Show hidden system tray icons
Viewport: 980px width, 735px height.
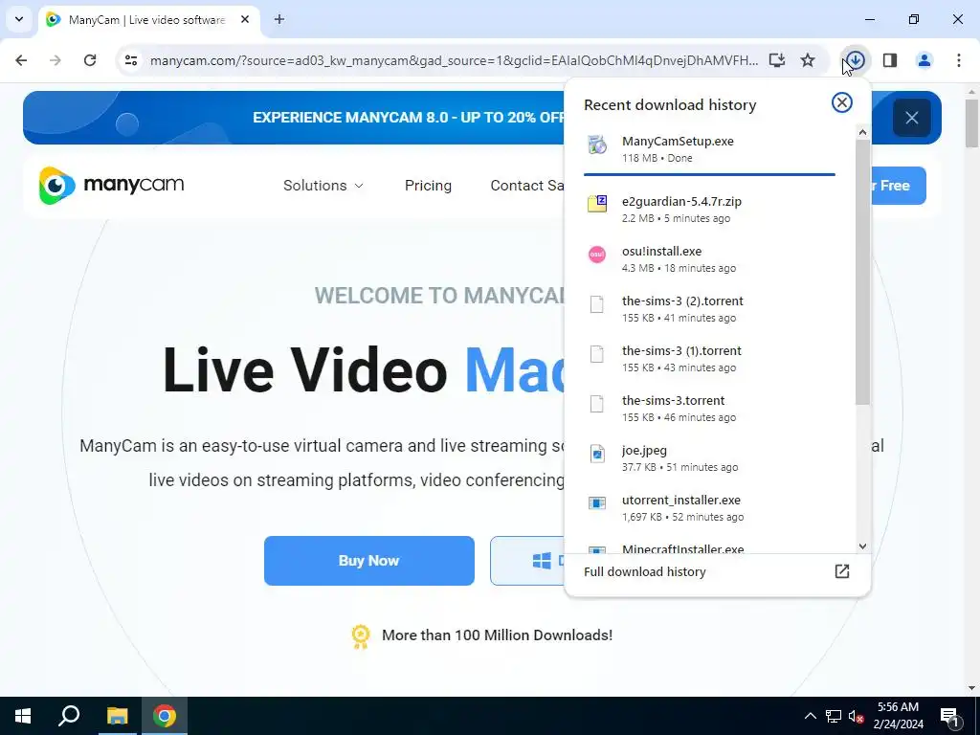[810, 716]
